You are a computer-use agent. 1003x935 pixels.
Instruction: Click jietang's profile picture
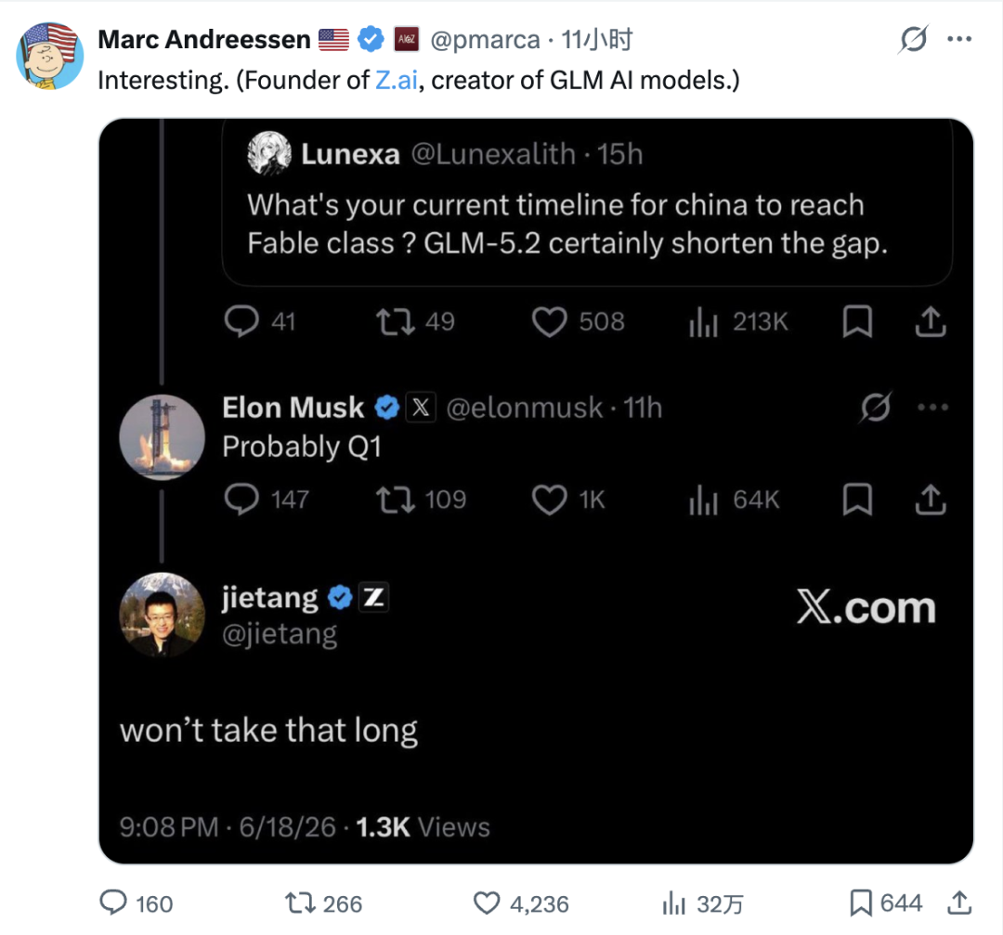point(163,615)
